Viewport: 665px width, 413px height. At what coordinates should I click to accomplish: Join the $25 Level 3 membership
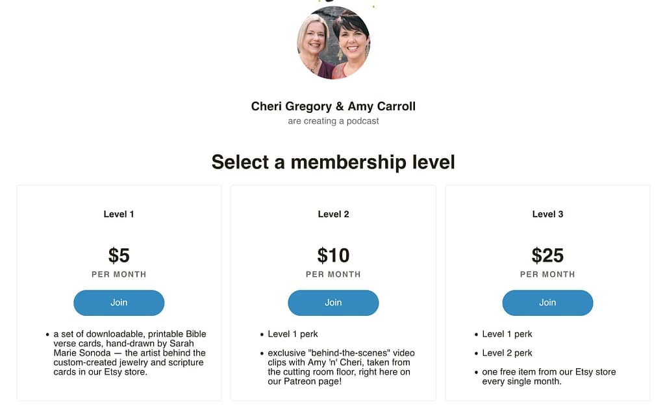click(547, 303)
